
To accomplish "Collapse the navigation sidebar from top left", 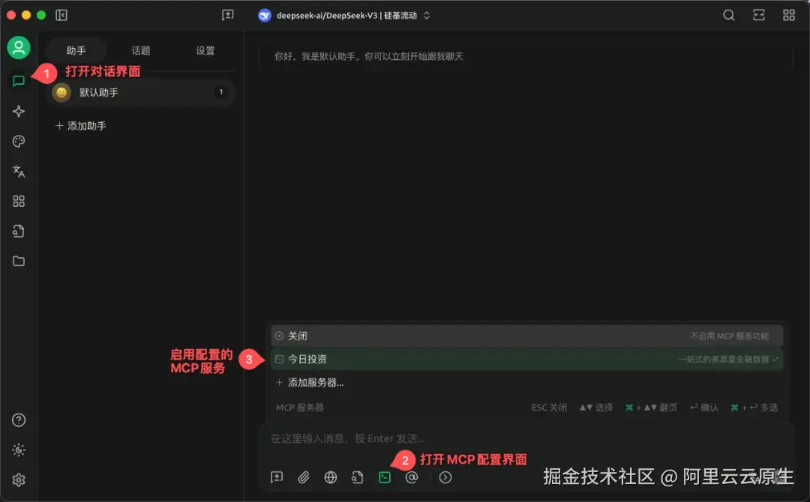I will click(61, 14).
